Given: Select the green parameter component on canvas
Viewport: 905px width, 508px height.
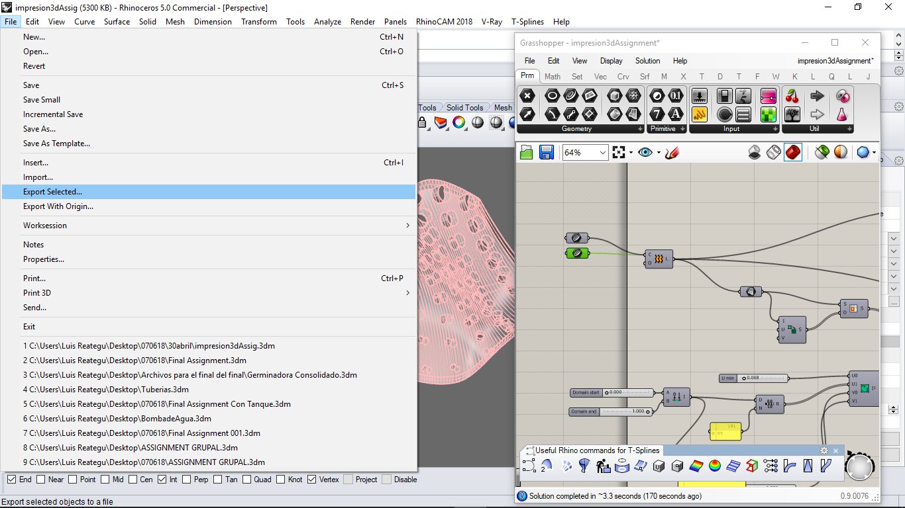Looking at the screenshot, I should pyautogui.click(x=577, y=253).
